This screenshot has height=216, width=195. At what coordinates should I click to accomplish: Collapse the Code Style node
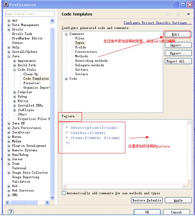pos(14,70)
